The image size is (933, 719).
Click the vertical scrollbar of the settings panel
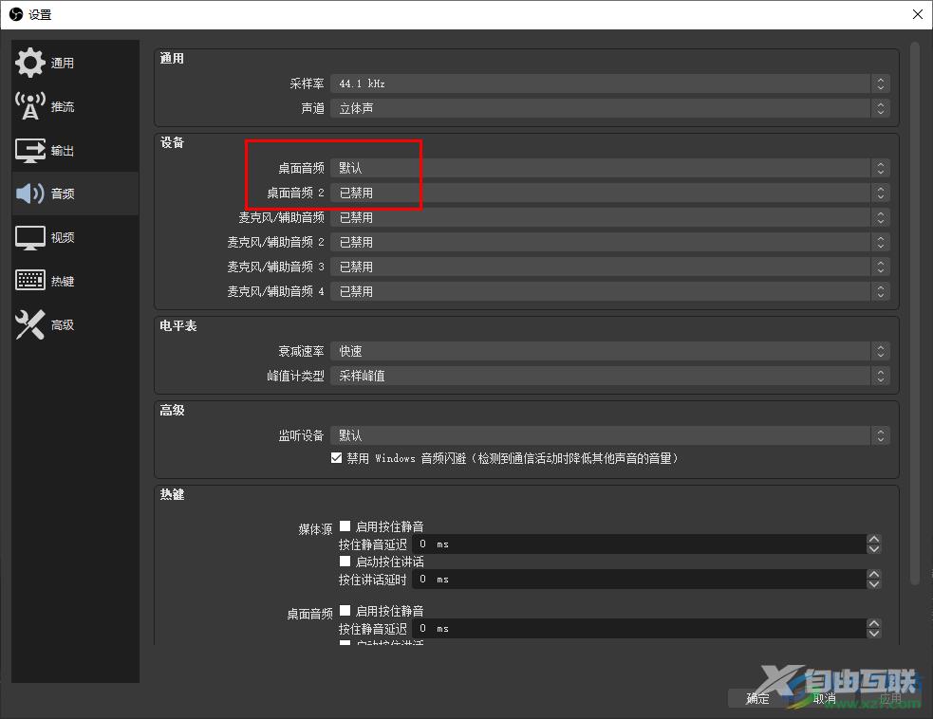[x=915, y=314]
